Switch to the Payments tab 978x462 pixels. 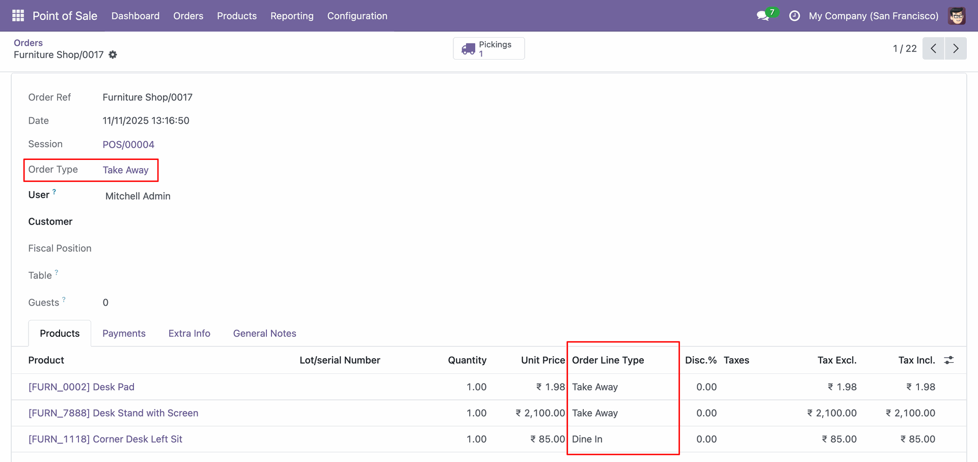pos(124,333)
